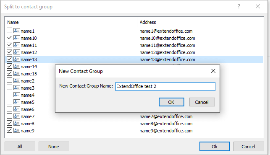The height and width of the screenshot is (155, 270).
Task: Select the name15 row label
Action: [x=29, y=74]
